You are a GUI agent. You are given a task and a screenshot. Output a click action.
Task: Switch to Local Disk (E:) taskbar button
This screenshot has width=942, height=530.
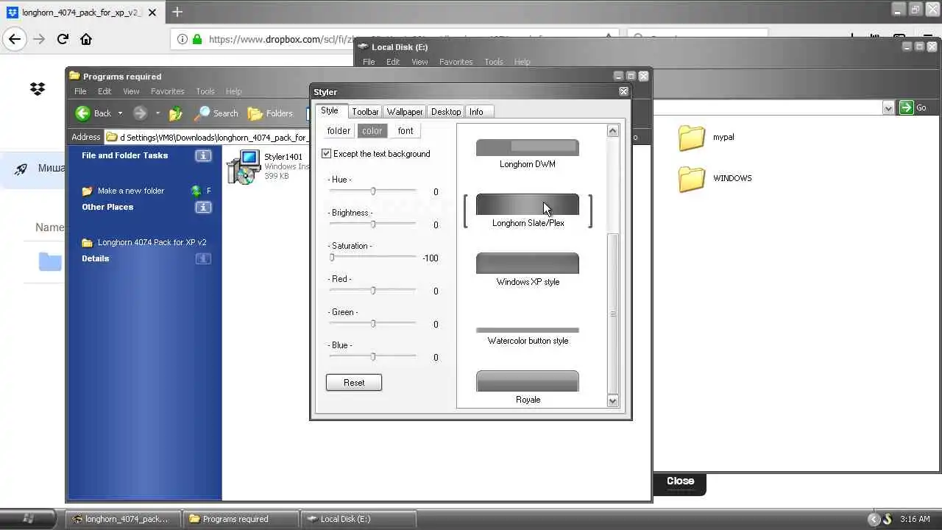(x=358, y=519)
